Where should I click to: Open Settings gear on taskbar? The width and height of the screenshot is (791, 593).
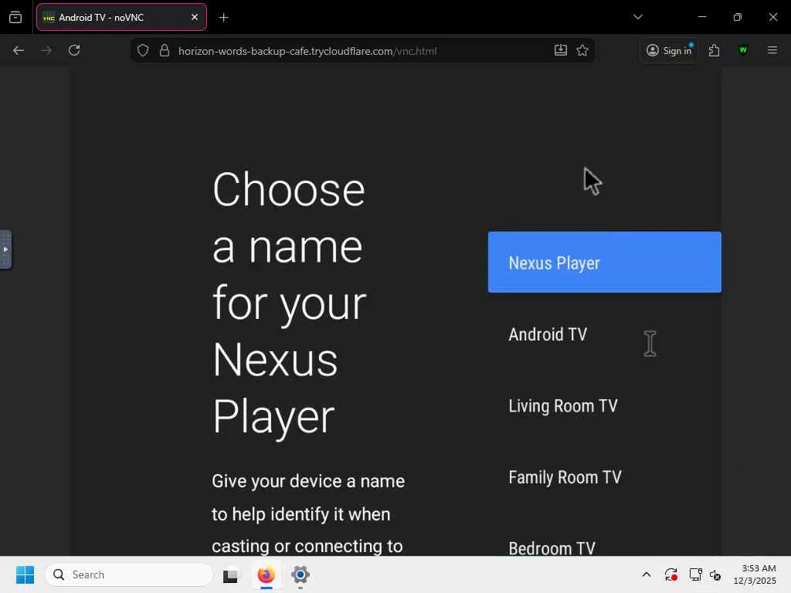300,574
